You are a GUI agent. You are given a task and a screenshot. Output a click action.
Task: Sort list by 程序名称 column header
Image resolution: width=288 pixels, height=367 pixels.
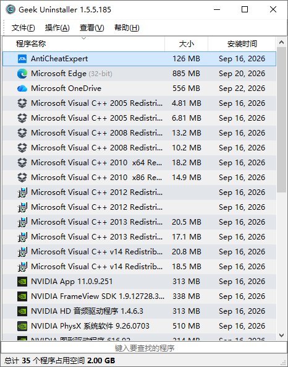[x=83, y=44]
